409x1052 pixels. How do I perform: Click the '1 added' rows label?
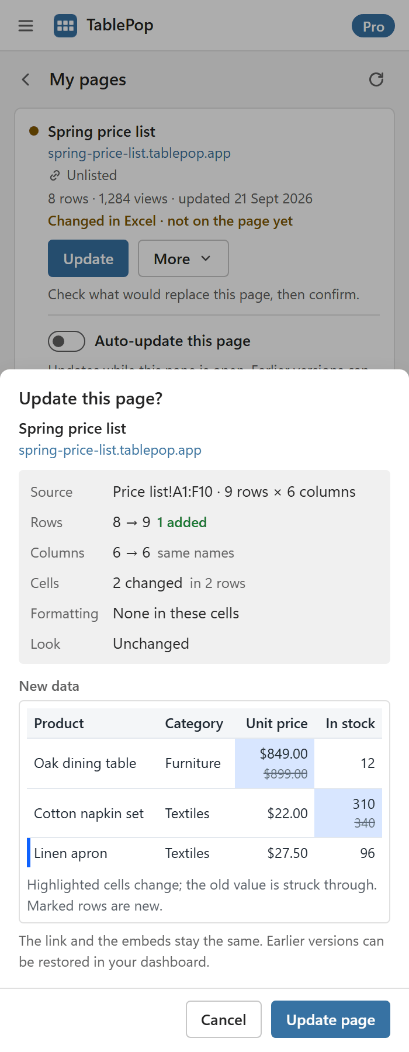pos(182,522)
